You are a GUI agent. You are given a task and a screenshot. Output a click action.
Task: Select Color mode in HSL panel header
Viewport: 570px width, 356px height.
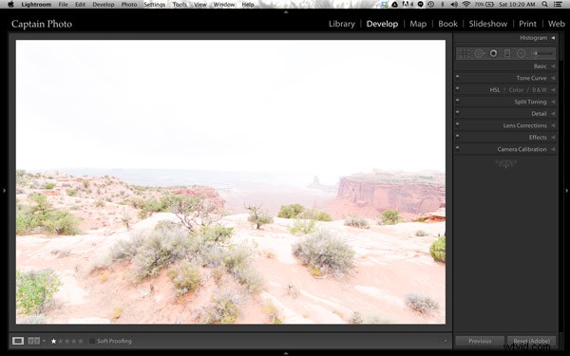click(x=516, y=90)
